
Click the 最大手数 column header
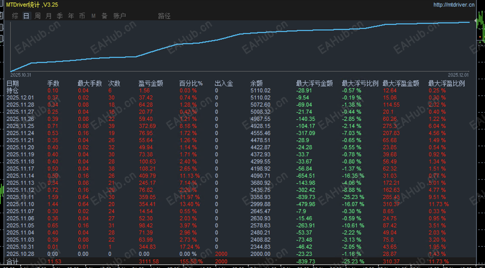(x=90, y=83)
